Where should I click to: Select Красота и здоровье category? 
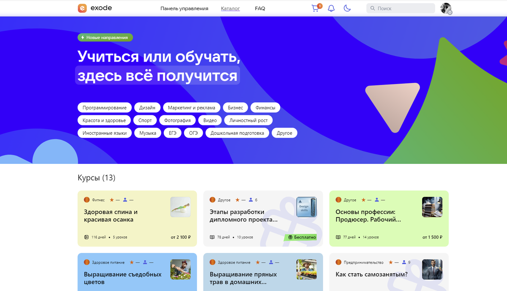click(104, 120)
